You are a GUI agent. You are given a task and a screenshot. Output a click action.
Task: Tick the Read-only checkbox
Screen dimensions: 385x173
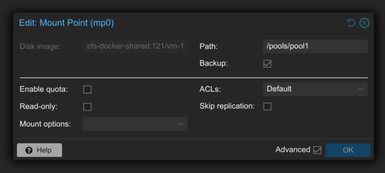click(87, 107)
